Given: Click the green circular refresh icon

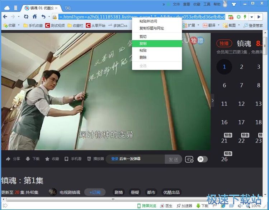Looking at the screenshot, I should pyautogui.click(x=239, y=17).
